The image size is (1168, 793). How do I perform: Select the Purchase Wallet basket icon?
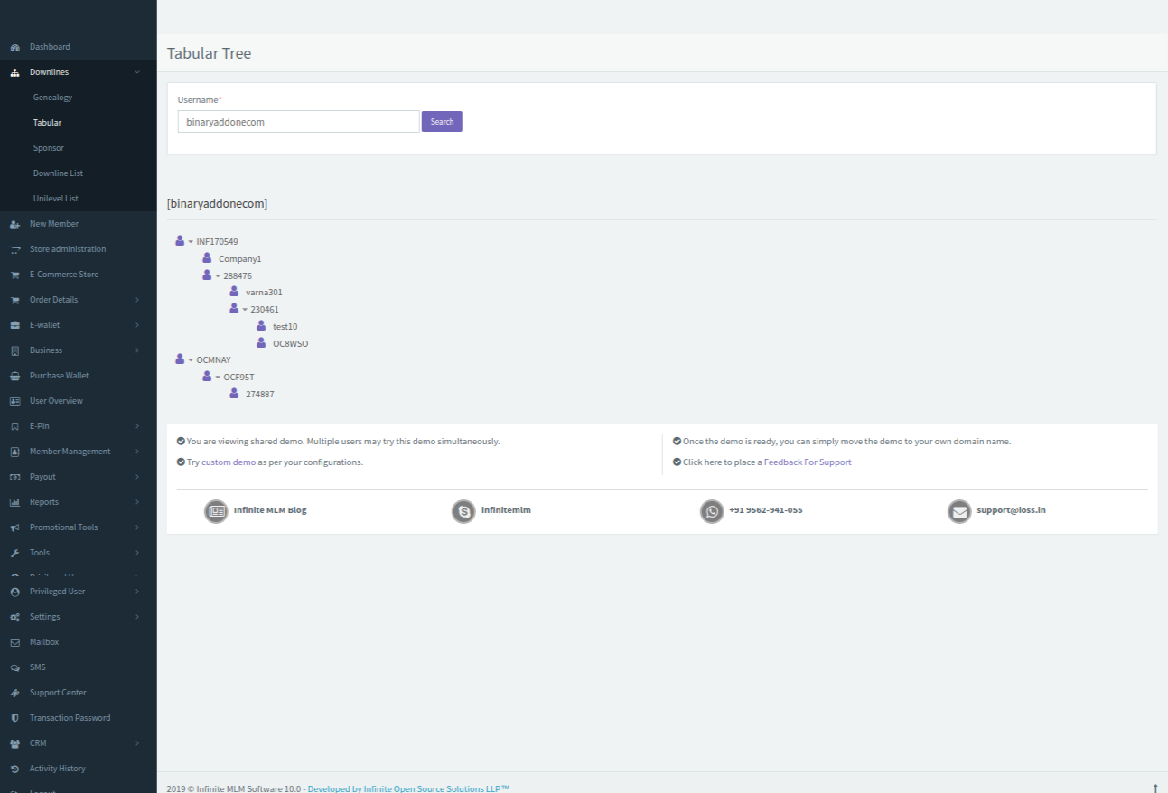[x=14, y=375]
